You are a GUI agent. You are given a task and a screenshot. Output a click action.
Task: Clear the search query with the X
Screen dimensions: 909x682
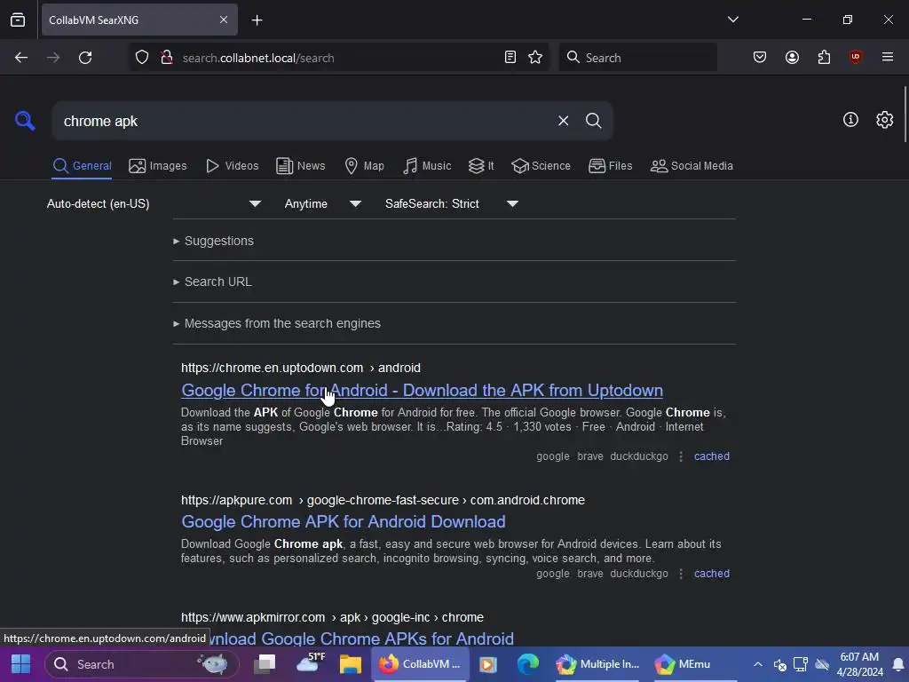pos(563,121)
